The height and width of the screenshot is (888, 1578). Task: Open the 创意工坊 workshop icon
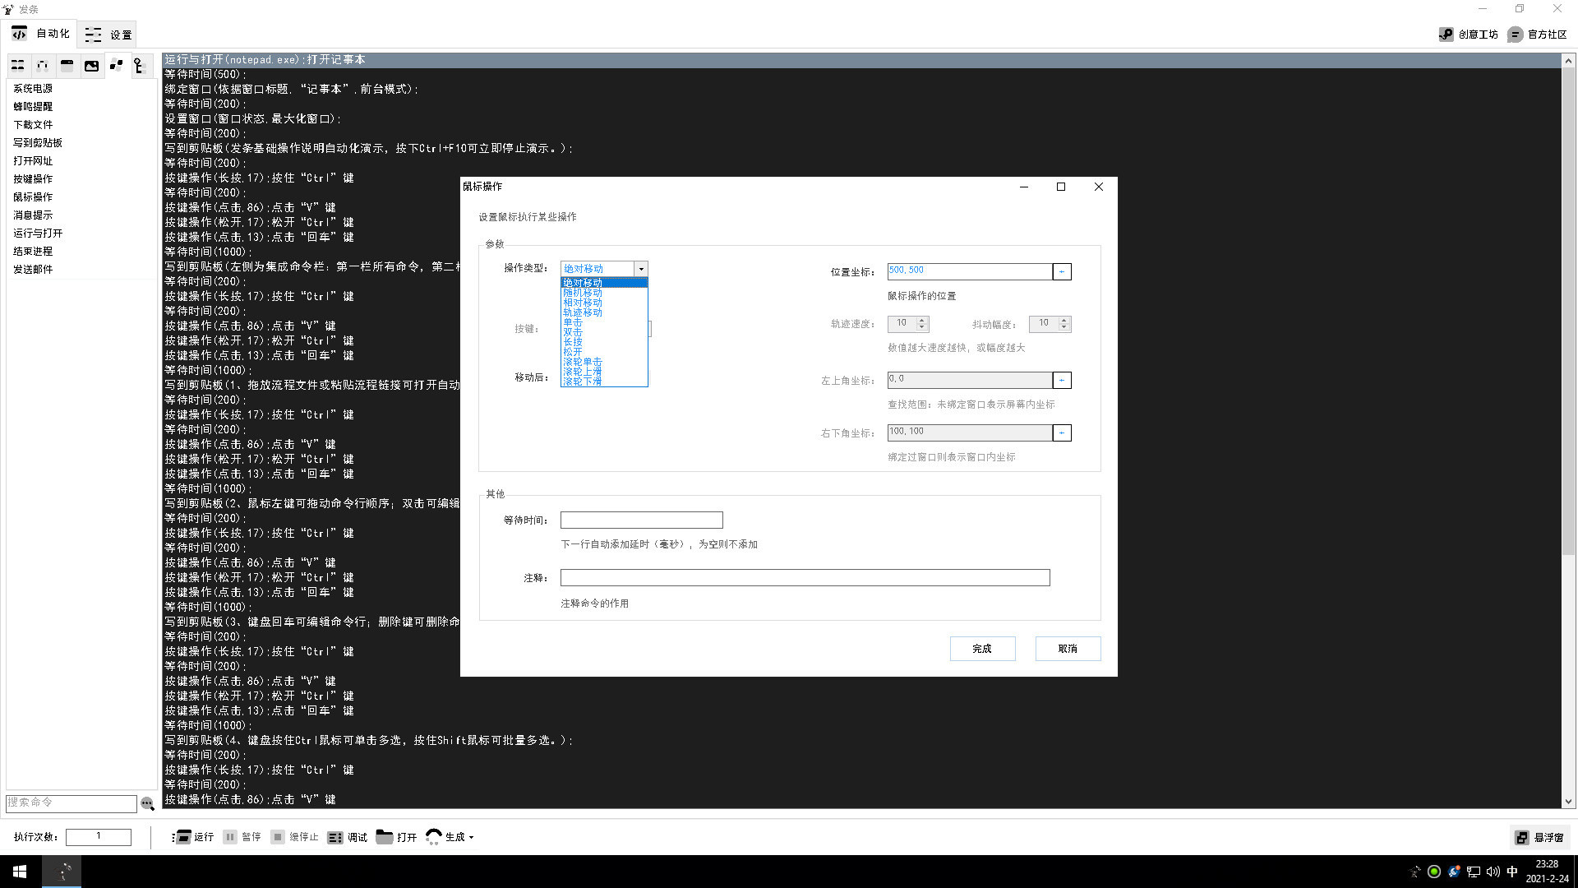click(x=1446, y=35)
